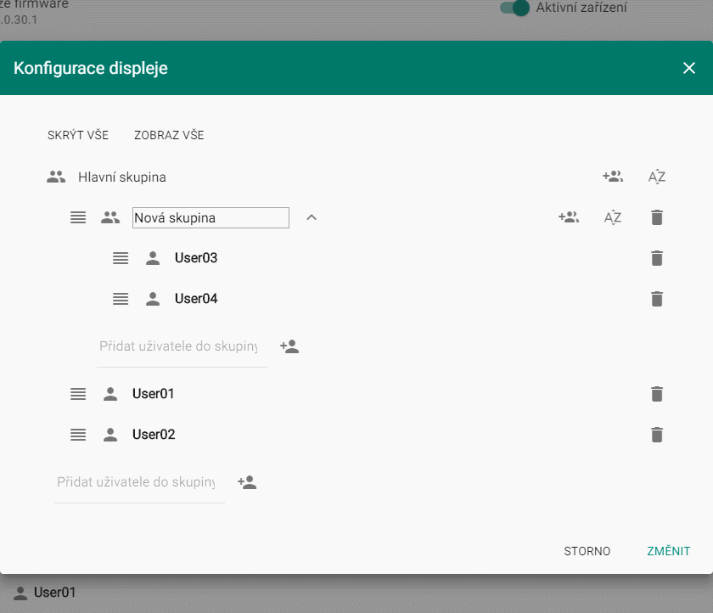Click the person icon of User03
The image size is (713, 613).
(153, 258)
